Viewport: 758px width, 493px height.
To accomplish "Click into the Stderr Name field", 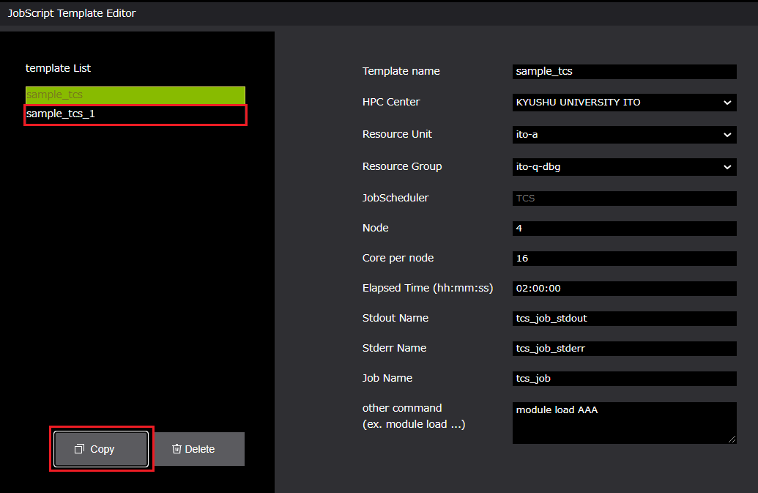I will pyautogui.click(x=624, y=349).
